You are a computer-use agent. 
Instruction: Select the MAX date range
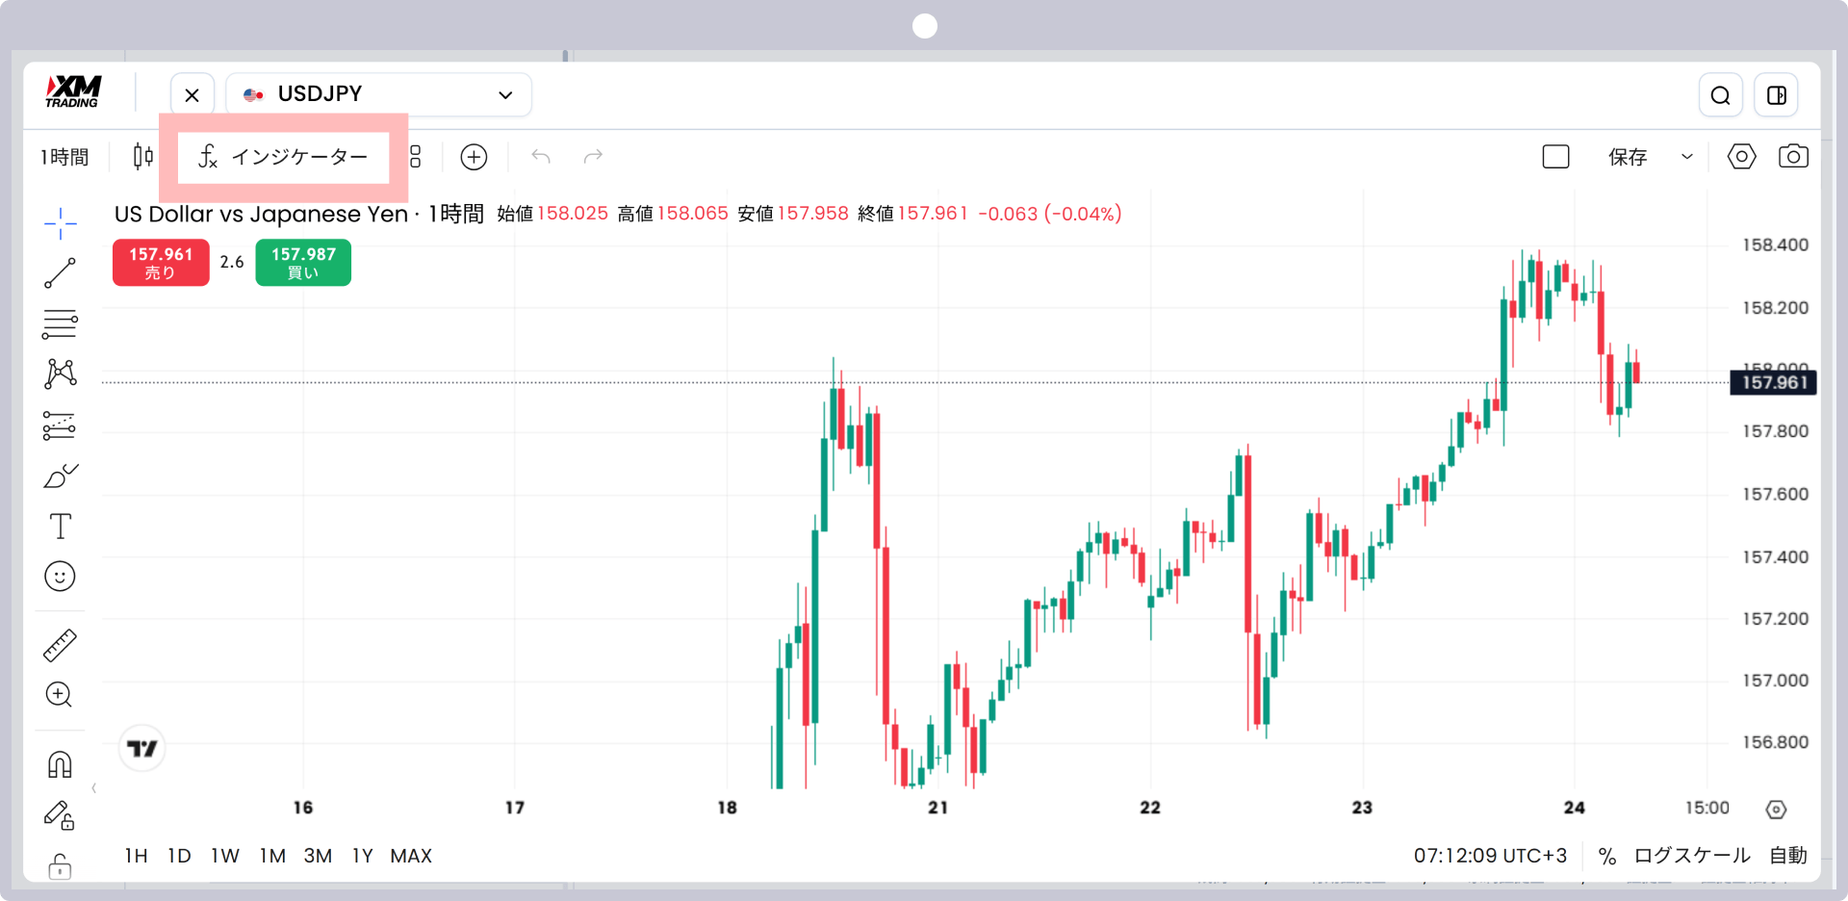click(411, 856)
